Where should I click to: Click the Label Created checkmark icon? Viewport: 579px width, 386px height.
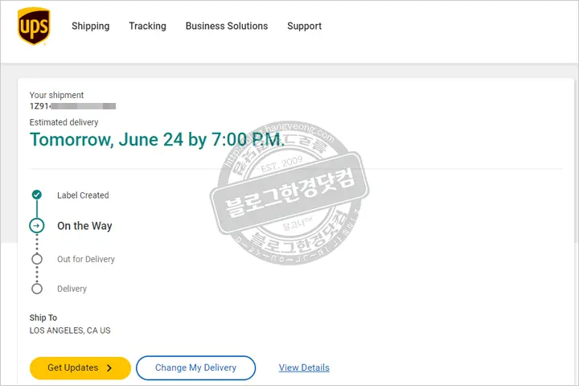[36, 195]
